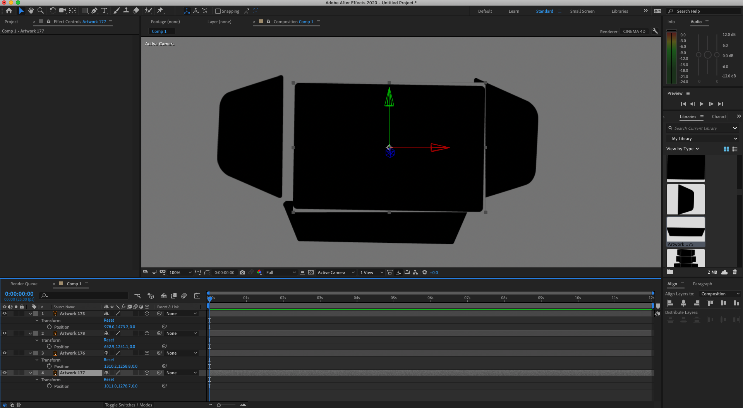
Task: Take a snapshot of the composition
Action: click(x=242, y=272)
